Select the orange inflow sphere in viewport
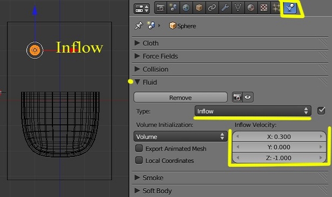332x197 pixels. click(x=35, y=50)
